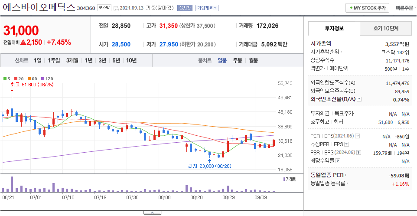Image resolution: width=417 pixels, height=216 pixels.
Task: Select the 일봉 candle chart
Action: click(222, 60)
